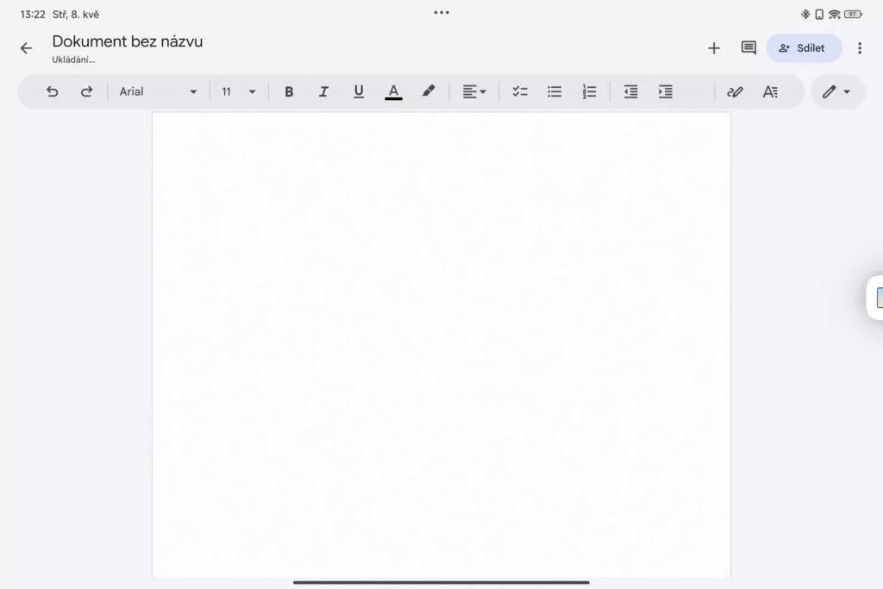Image resolution: width=883 pixels, height=589 pixels.
Task: Open the insert plus menu
Action: point(714,48)
